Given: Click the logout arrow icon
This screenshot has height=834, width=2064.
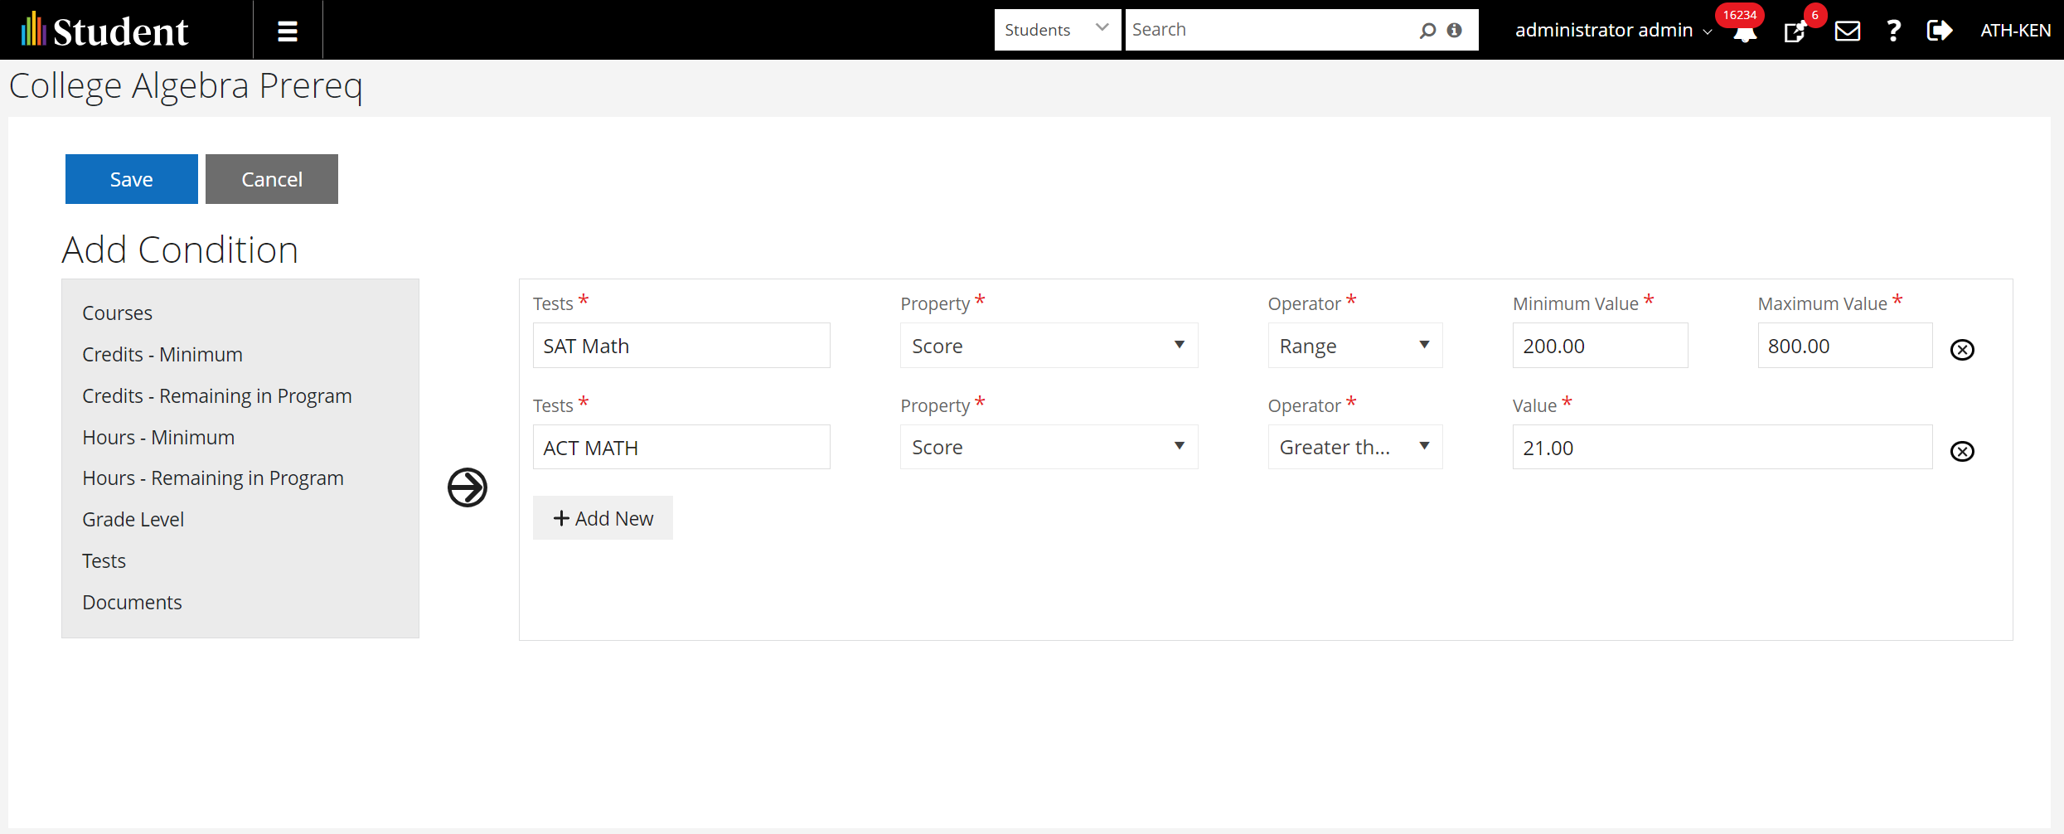Looking at the screenshot, I should [x=1940, y=31].
